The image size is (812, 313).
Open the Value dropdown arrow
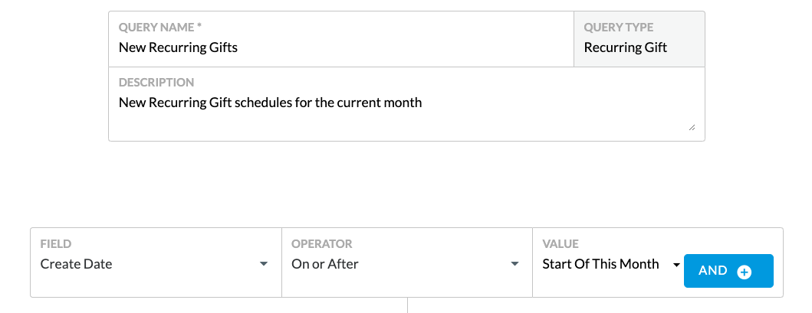pyautogui.click(x=676, y=265)
